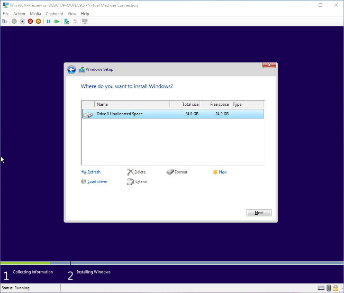
Task: Click the Free space column header
Action: point(215,104)
